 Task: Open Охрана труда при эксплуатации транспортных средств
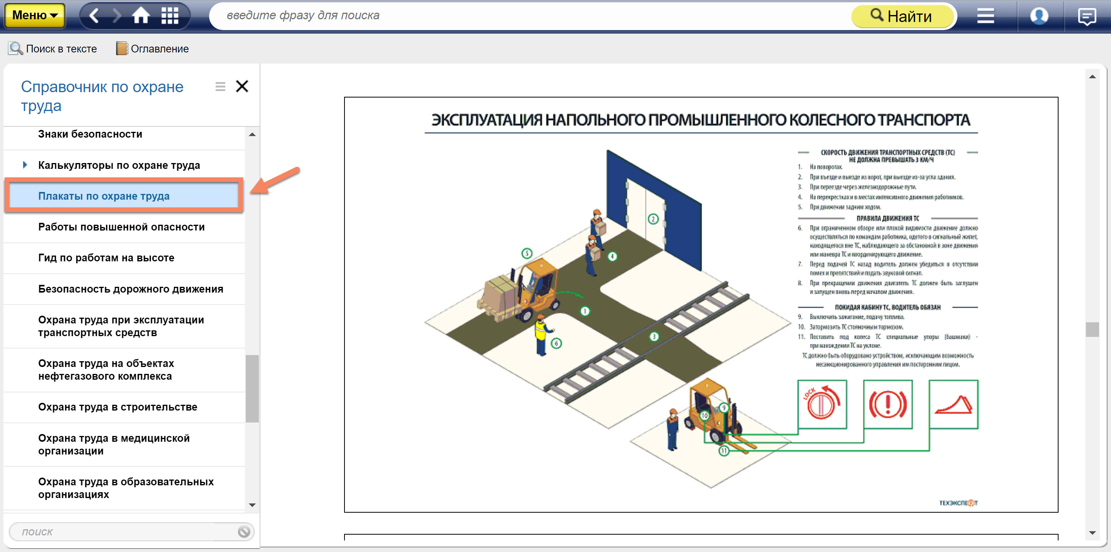(x=124, y=326)
